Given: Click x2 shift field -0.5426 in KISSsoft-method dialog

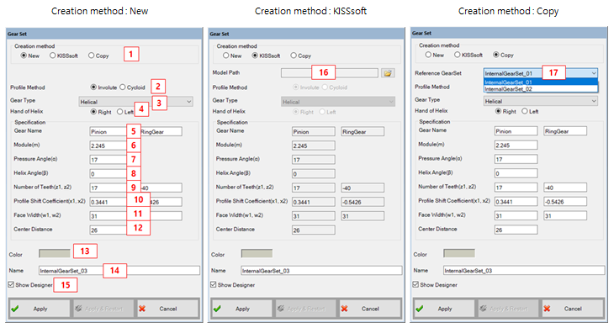Looking at the screenshot, I should point(363,202).
